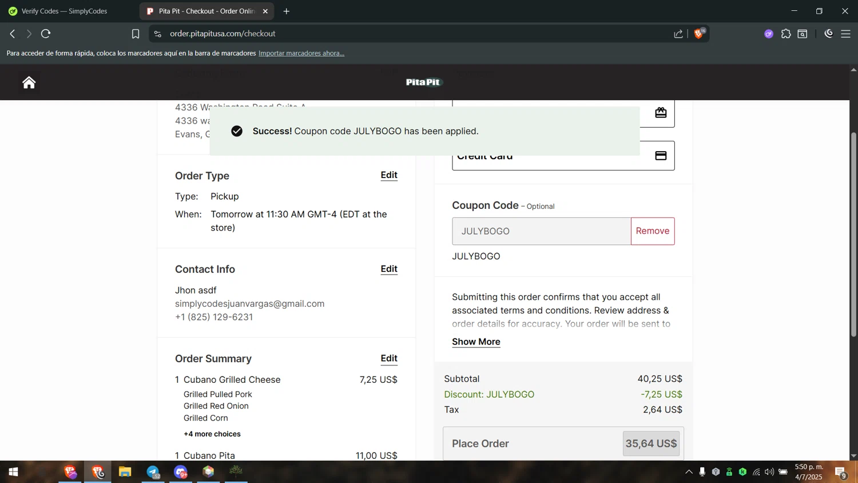Open the Leo AI icon in toolbar

coord(829,34)
